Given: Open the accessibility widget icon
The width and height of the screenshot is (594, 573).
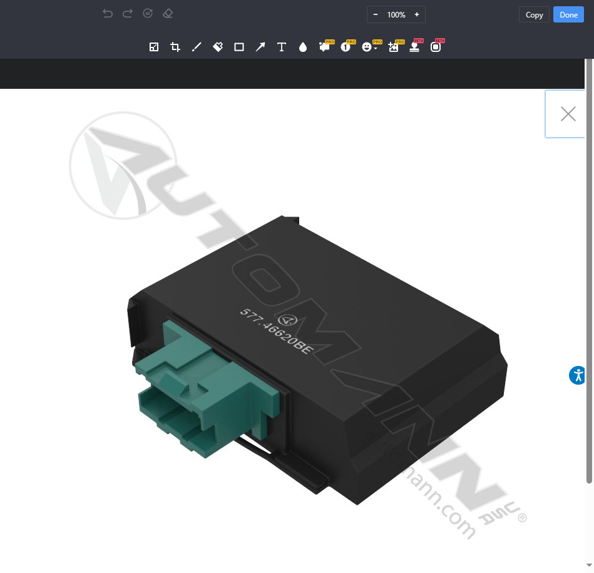Looking at the screenshot, I should [578, 375].
